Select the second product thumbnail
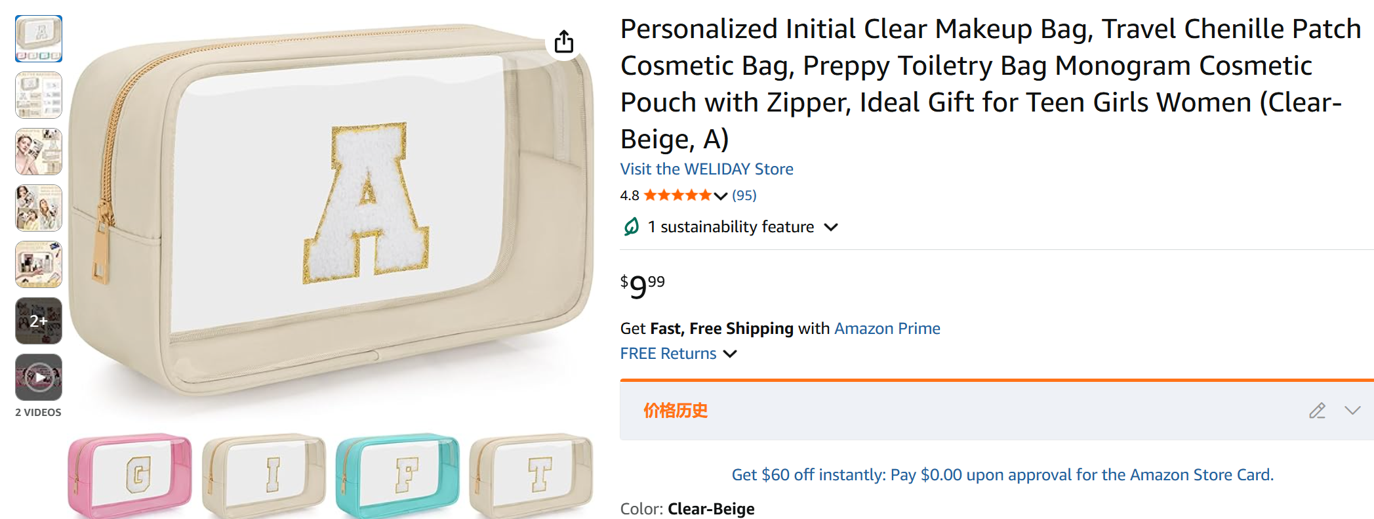This screenshot has width=1374, height=519. [39, 95]
